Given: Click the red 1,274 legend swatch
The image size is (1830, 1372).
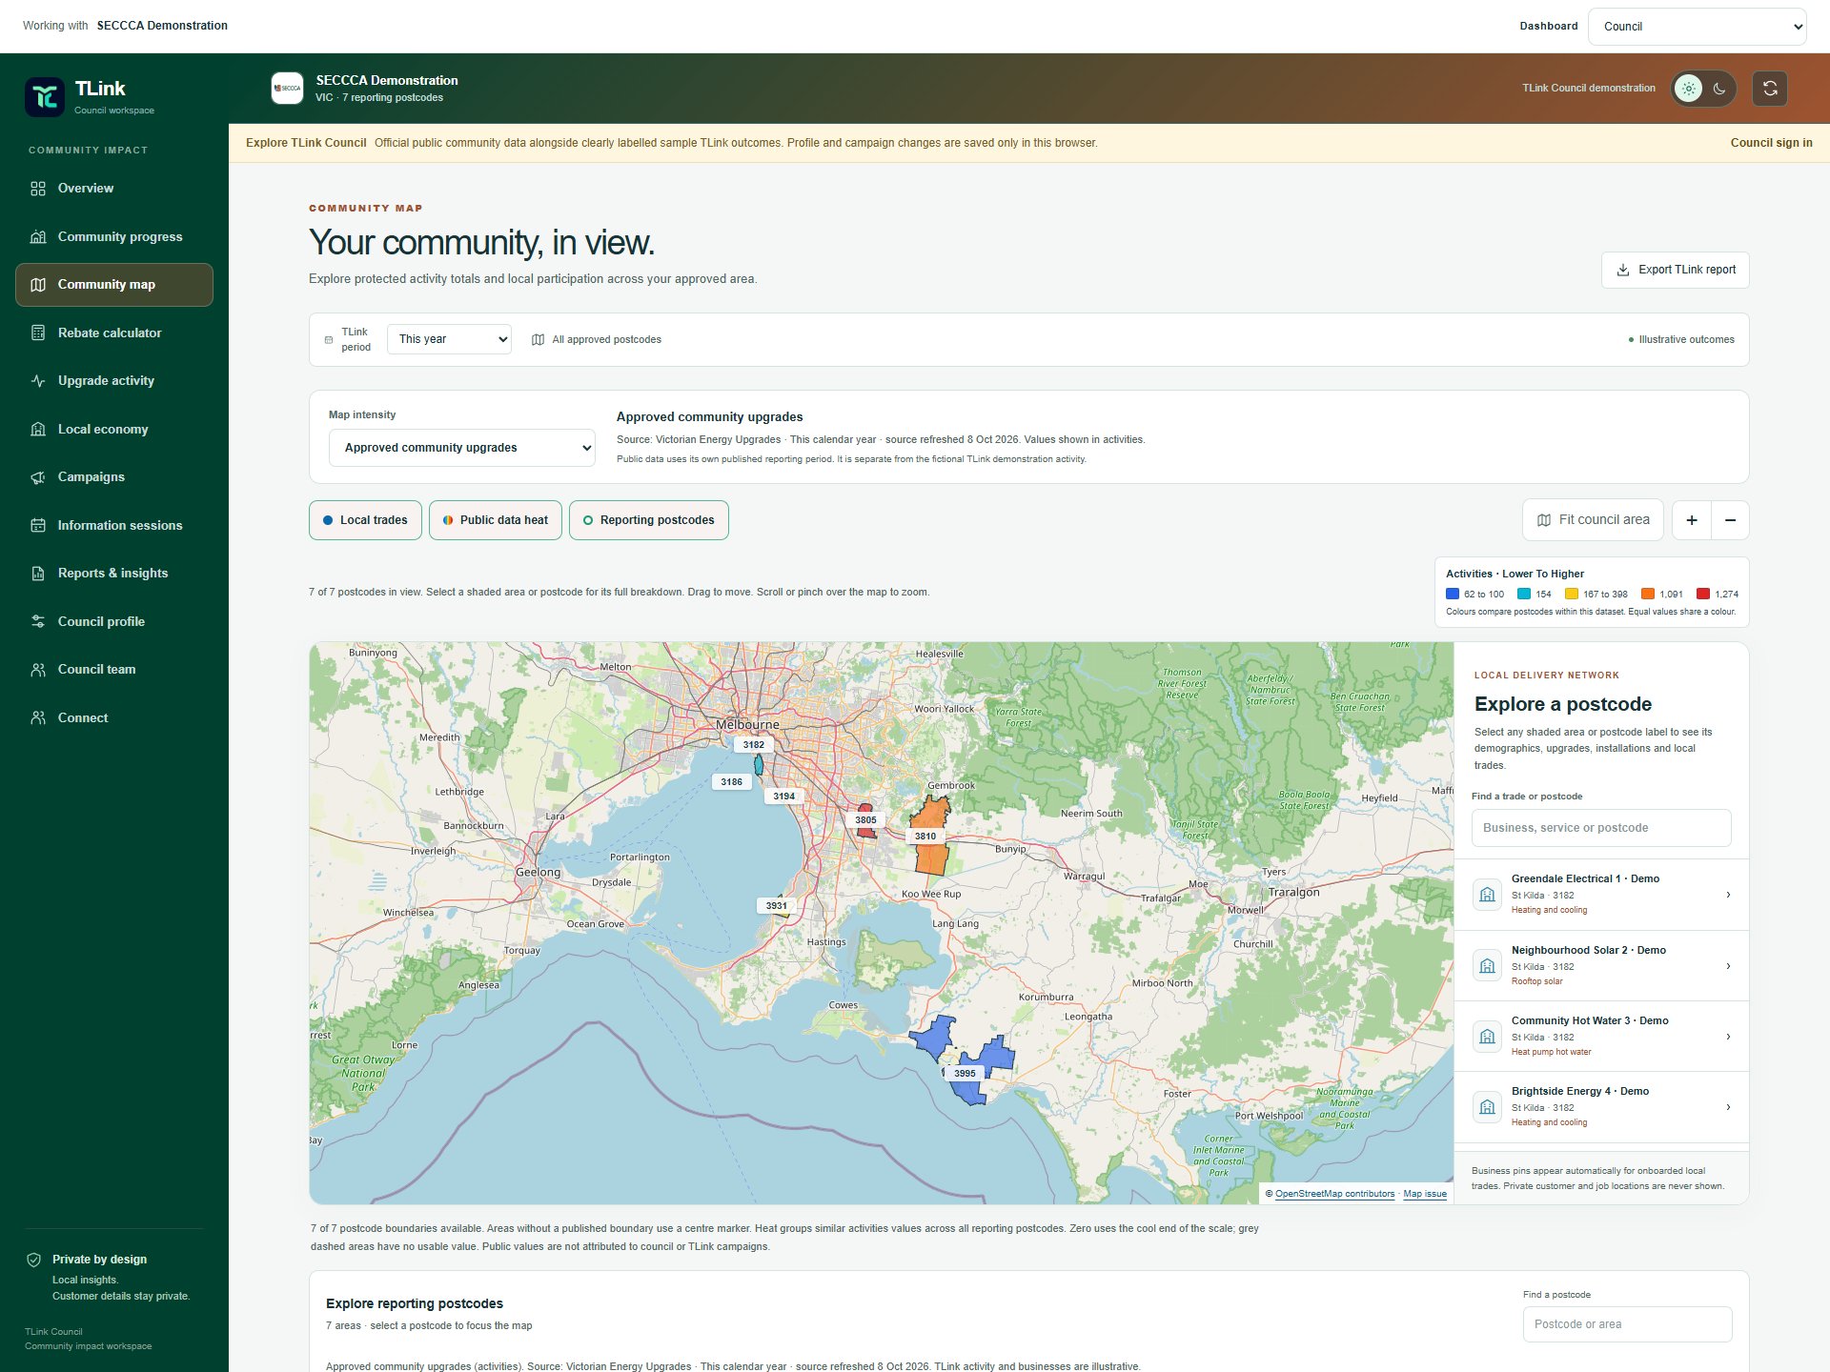Looking at the screenshot, I should point(1703,594).
